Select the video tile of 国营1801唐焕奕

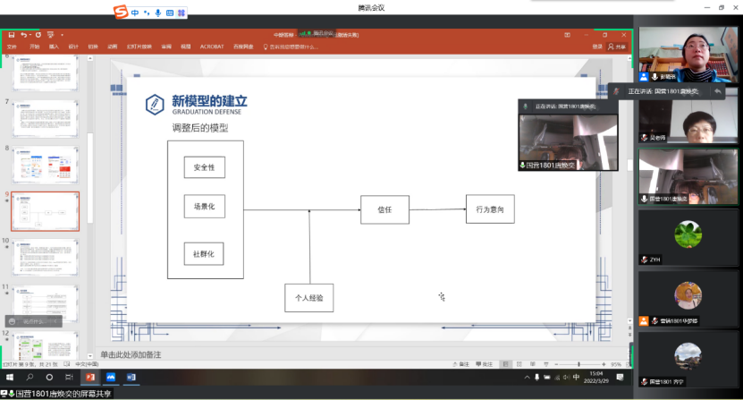(x=688, y=176)
